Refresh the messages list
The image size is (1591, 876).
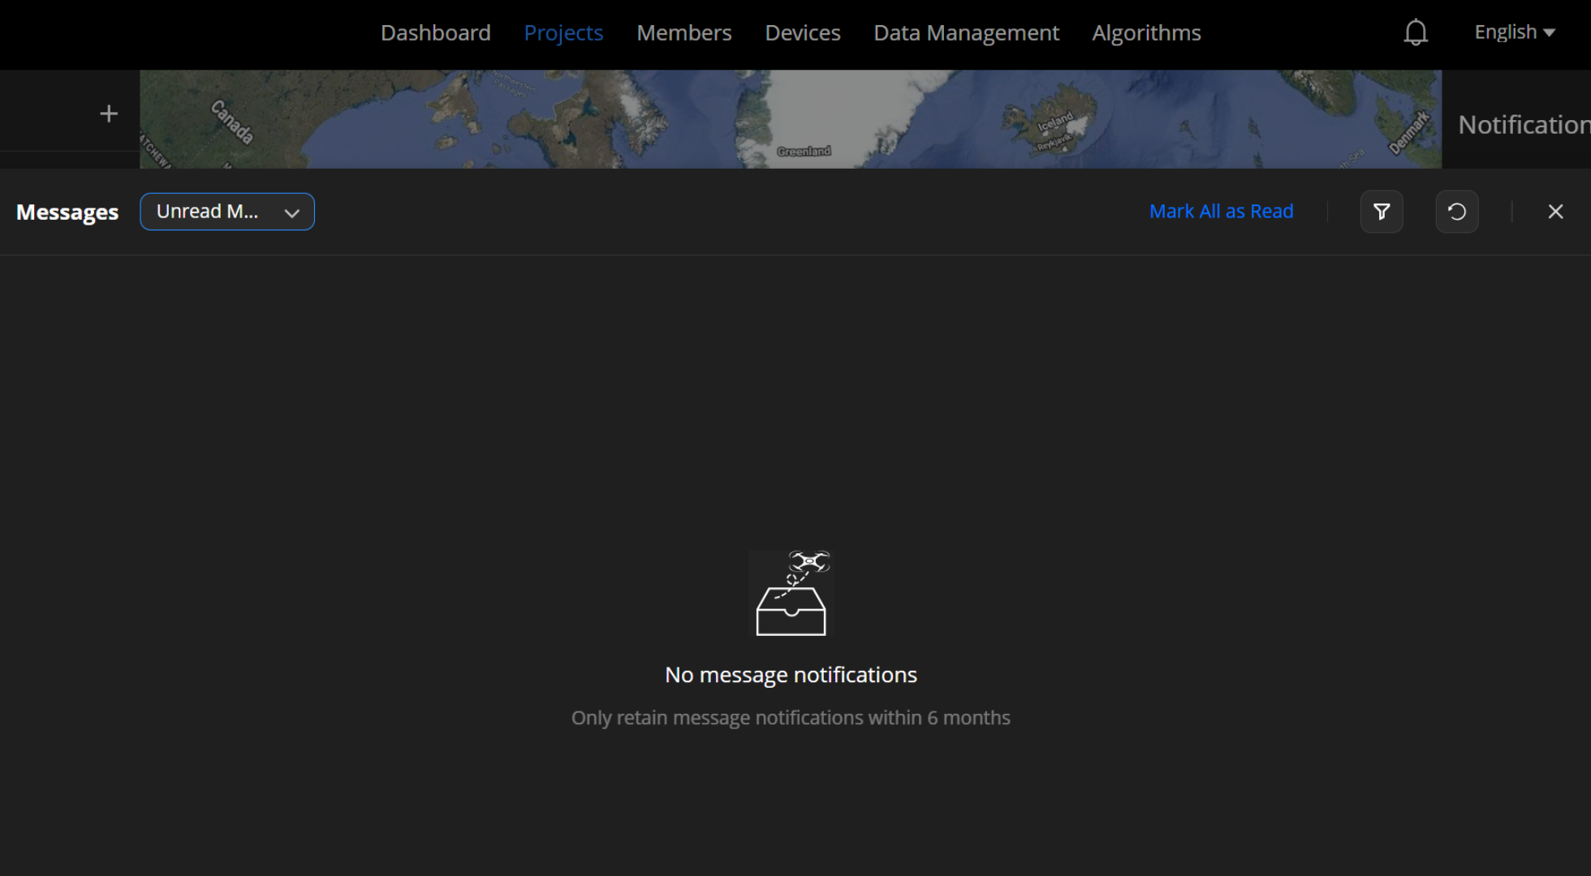[x=1457, y=212]
